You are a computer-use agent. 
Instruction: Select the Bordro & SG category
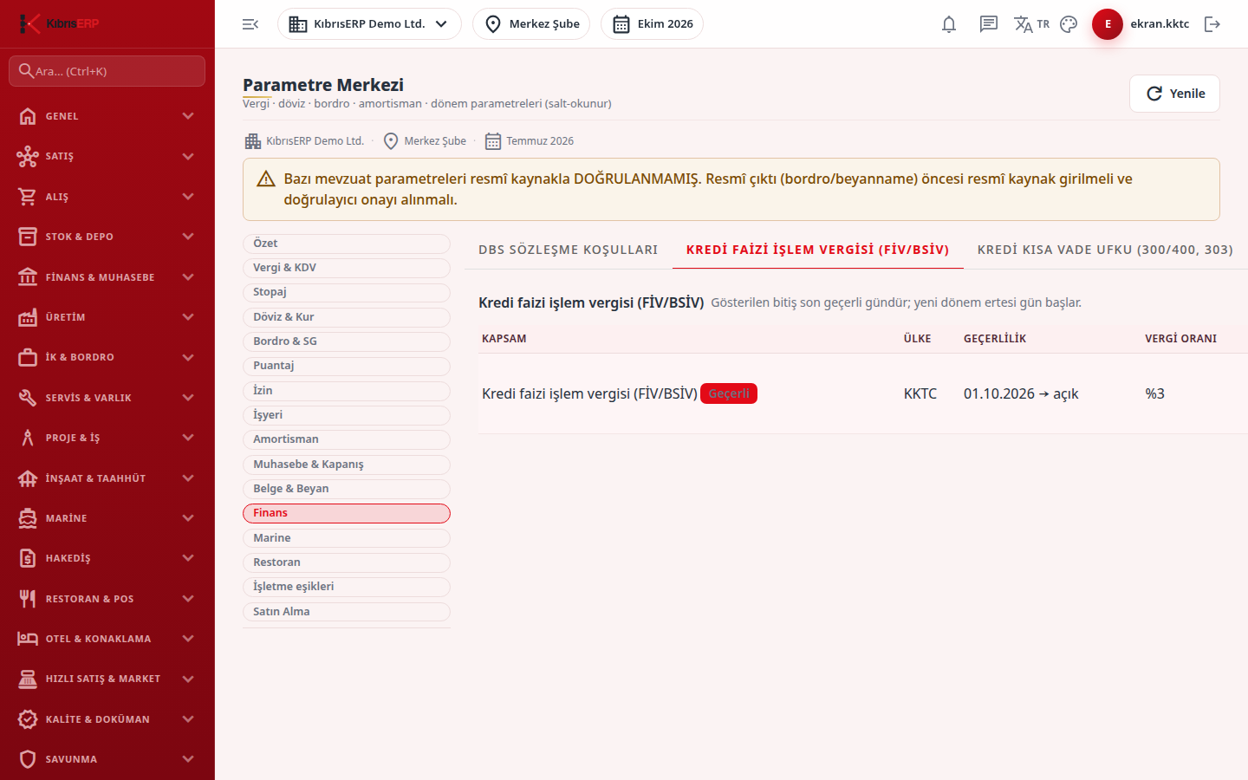[347, 341]
